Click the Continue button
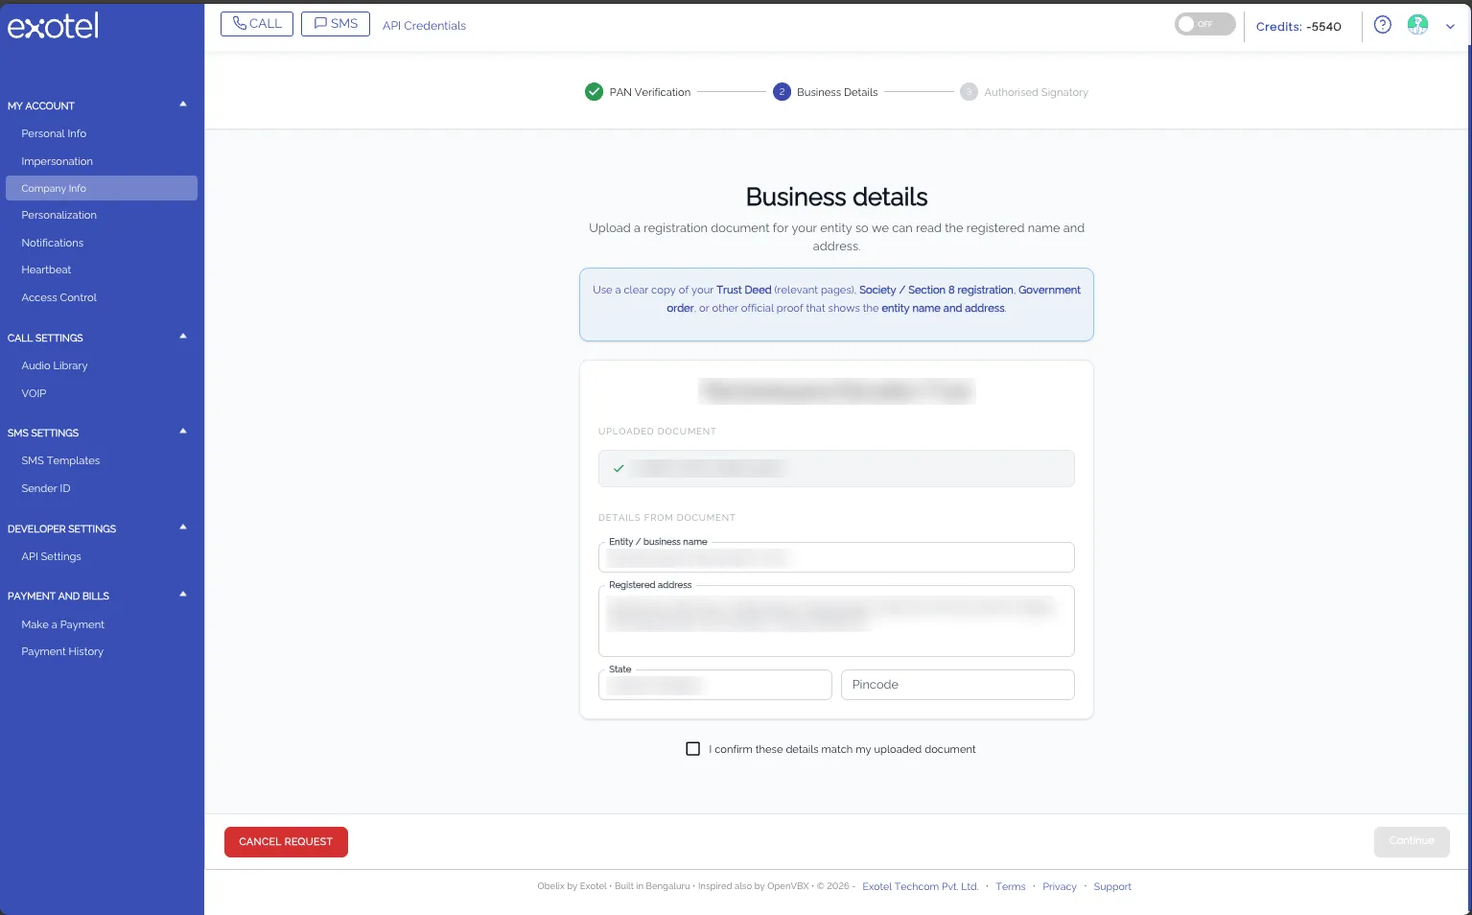The width and height of the screenshot is (1472, 915). pyautogui.click(x=1412, y=841)
